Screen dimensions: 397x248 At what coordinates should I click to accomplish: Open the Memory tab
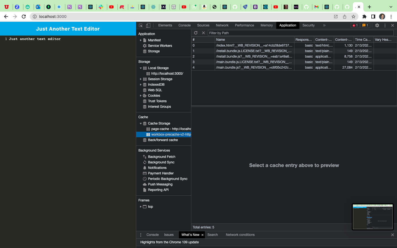click(267, 25)
